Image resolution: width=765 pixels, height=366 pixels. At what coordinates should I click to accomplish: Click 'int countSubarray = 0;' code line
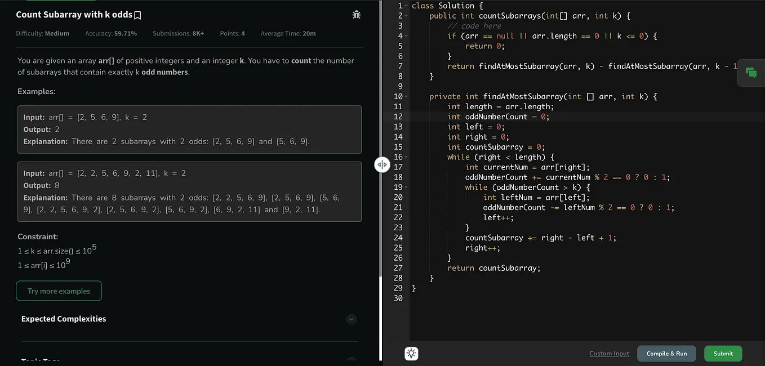[x=496, y=147]
